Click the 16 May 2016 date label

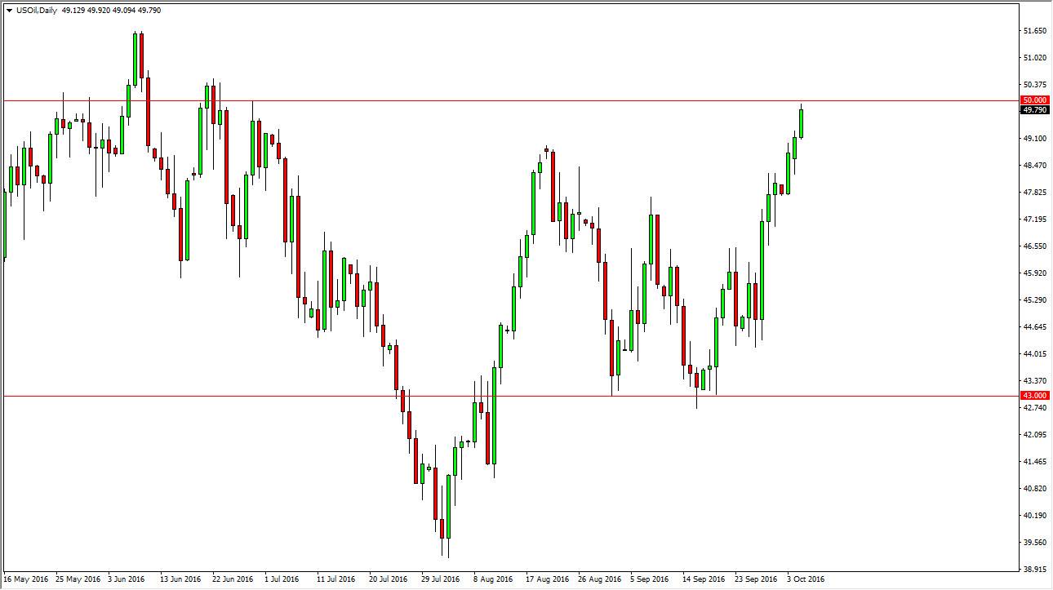tap(25, 579)
